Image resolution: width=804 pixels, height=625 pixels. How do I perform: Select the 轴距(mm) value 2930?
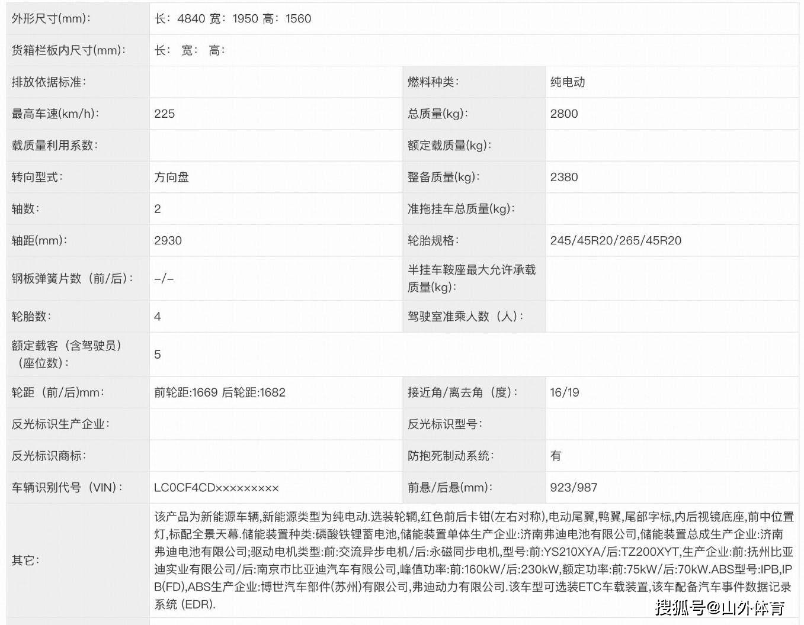point(168,240)
